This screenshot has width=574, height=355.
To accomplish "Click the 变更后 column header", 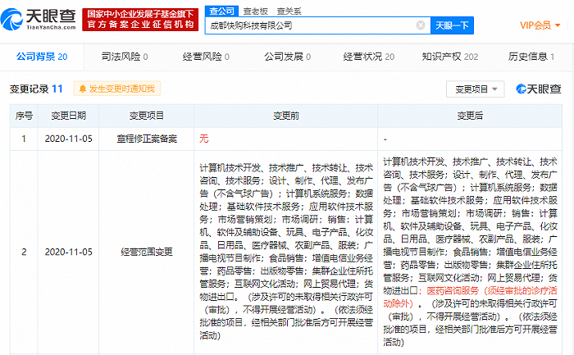I will pos(470,116).
